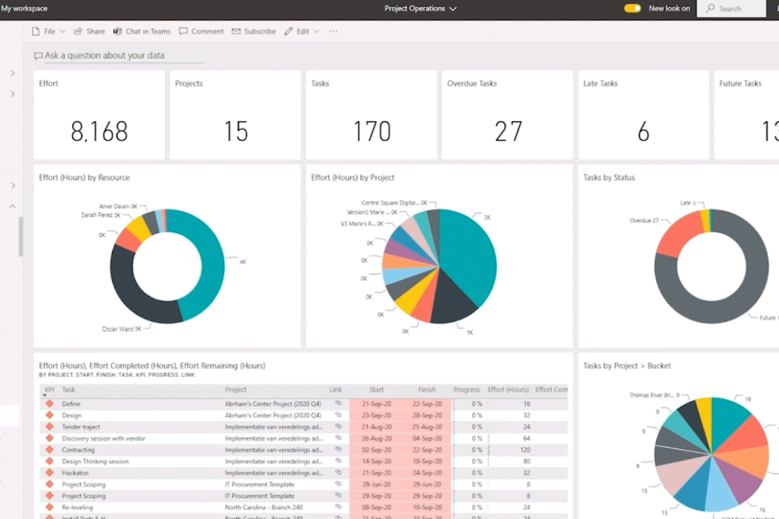The image size is (779, 519).
Task: Click the Thomas River Bri... 9 label
Action: coord(654,395)
